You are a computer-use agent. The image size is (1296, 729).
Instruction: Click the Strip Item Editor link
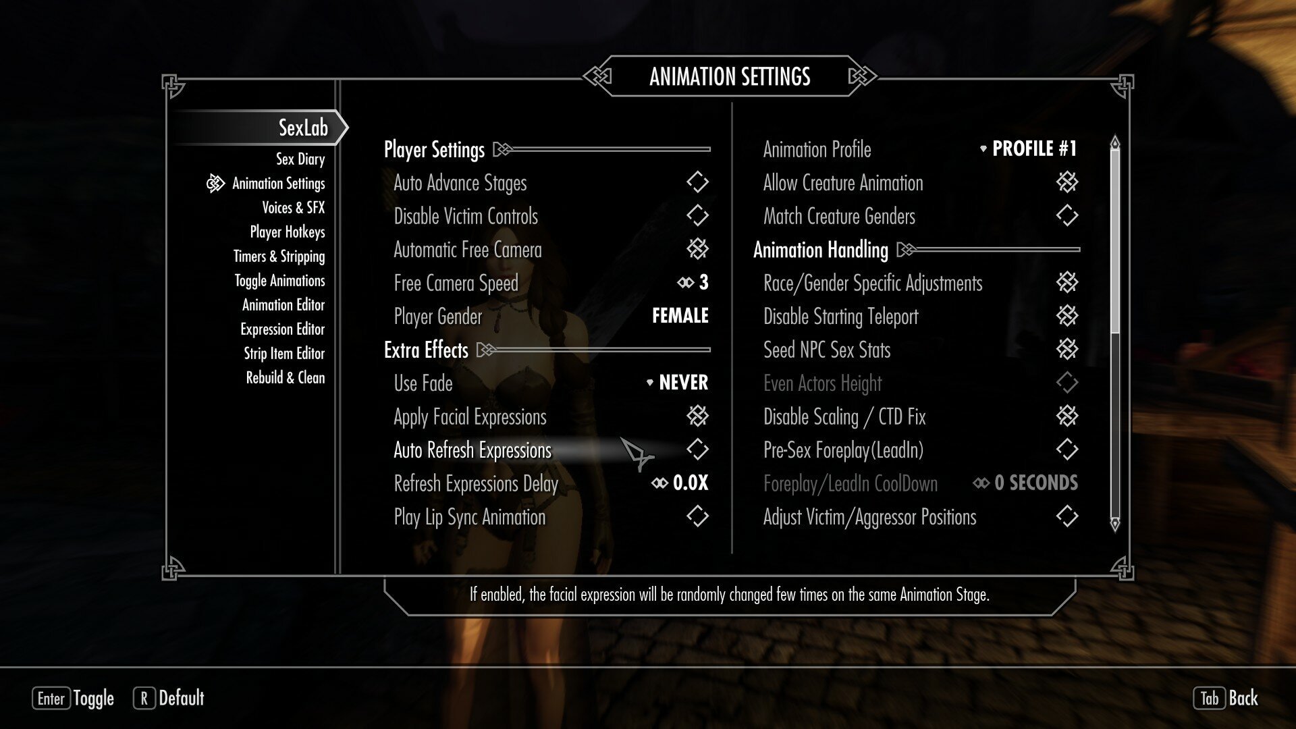tap(282, 352)
